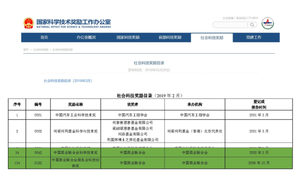Open the 社会科技奖励目录（2019年2月）attachment link
This screenshot has height=181, width=302.
(68, 81)
